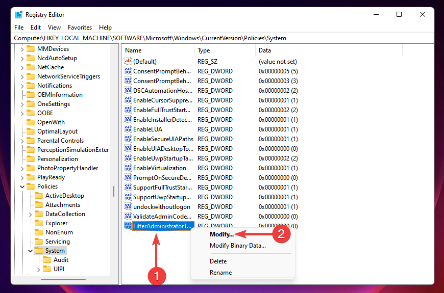Open the File menu

tap(19, 28)
